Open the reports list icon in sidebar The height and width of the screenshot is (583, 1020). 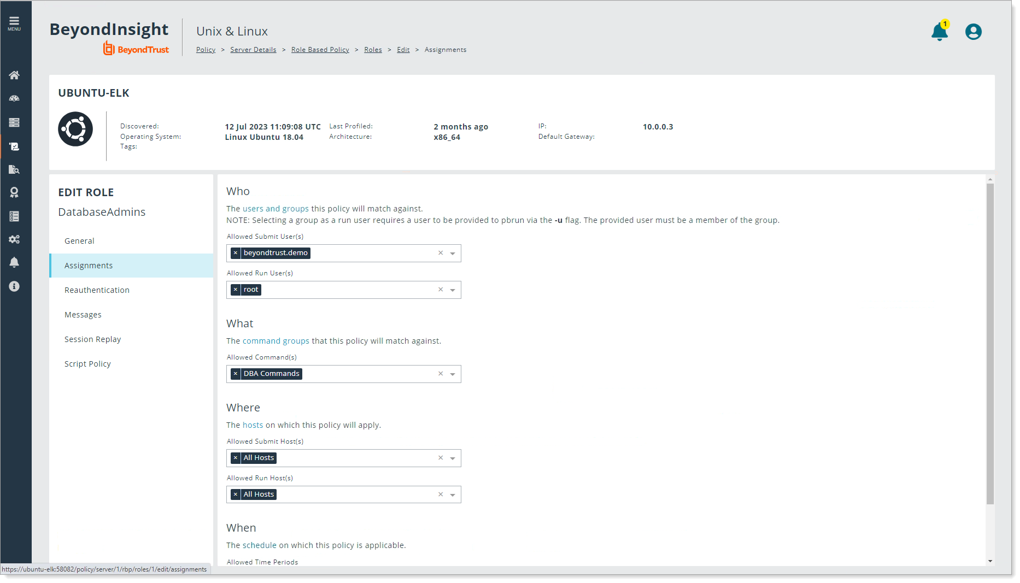pyautogui.click(x=14, y=216)
